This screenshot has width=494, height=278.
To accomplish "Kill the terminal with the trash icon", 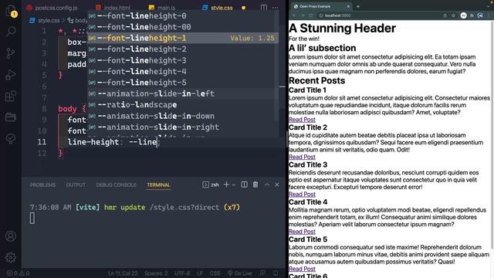I will click(255, 185).
